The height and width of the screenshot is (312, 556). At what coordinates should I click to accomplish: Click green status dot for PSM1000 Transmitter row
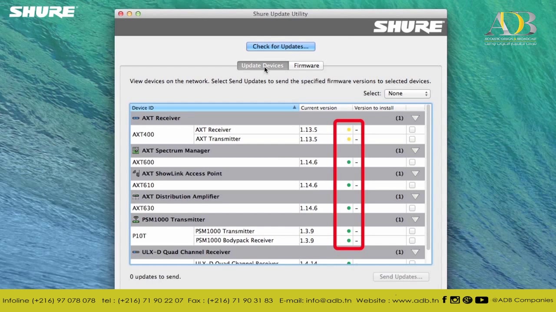click(349, 231)
